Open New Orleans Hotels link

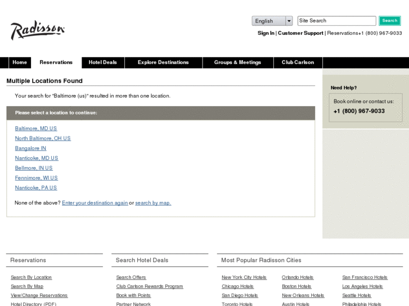303,295
